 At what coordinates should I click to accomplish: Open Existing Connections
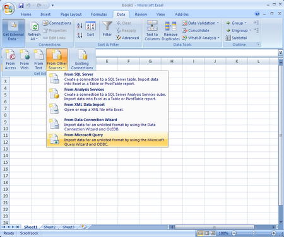[x=82, y=59]
